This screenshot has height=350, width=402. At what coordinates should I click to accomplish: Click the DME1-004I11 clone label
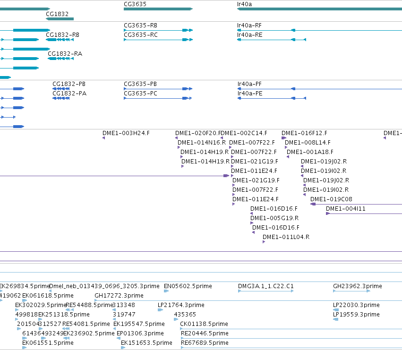(x=346, y=209)
